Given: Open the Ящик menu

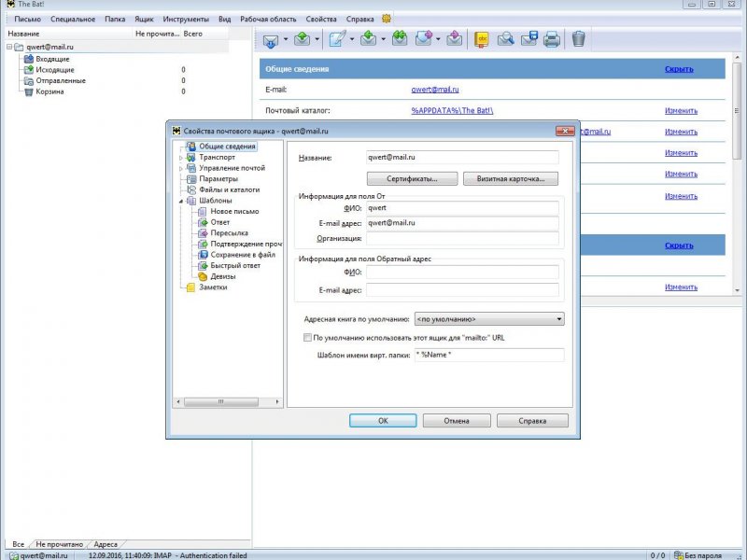Looking at the screenshot, I should [x=144, y=19].
